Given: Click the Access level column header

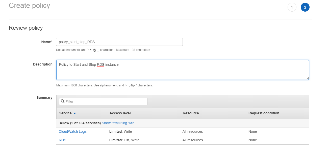Looking at the screenshot, I should [120, 113].
